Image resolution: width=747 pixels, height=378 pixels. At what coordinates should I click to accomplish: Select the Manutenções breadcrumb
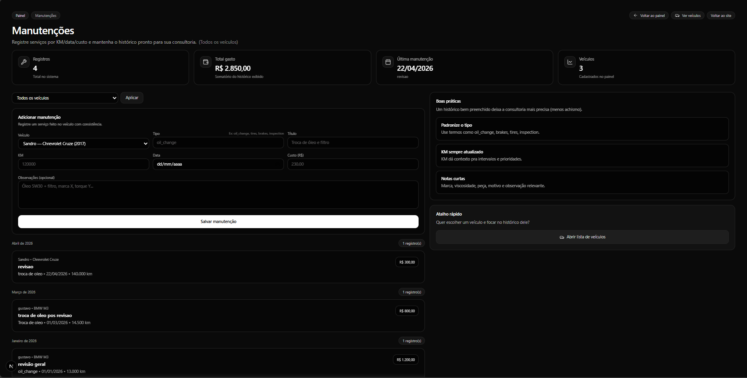click(46, 16)
